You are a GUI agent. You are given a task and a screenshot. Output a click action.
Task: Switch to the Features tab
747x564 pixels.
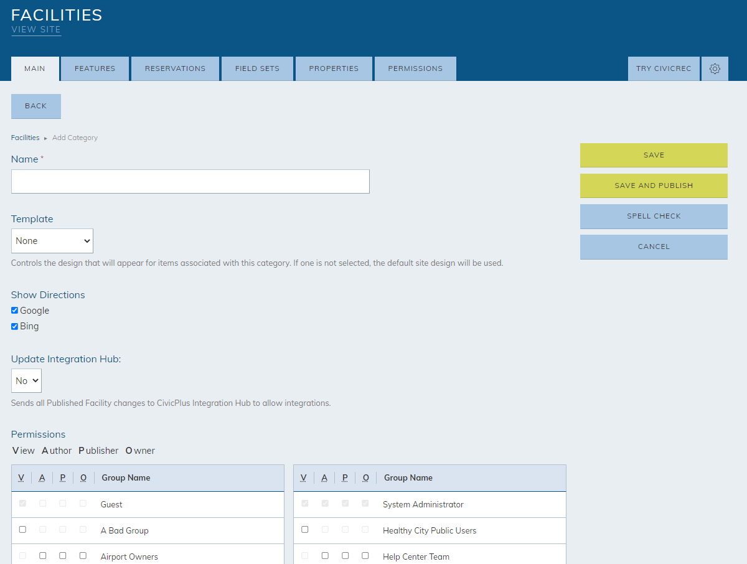[95, 69]
